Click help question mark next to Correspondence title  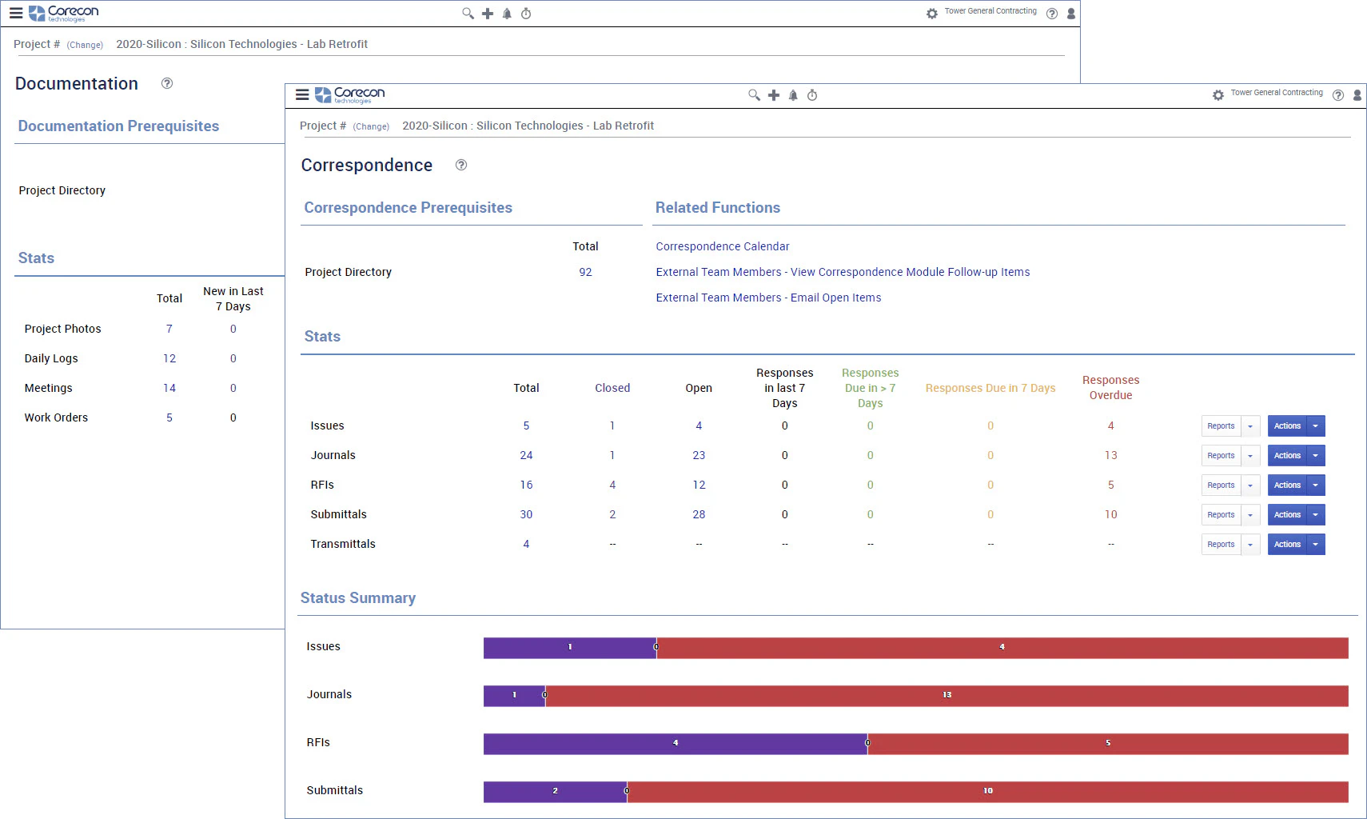tap(461, 165)
